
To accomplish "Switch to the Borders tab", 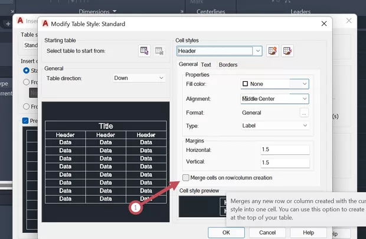I will [x=228, y=65].
